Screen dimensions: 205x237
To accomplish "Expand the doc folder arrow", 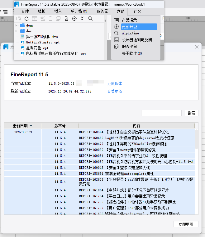I will (x=16, y=31).
